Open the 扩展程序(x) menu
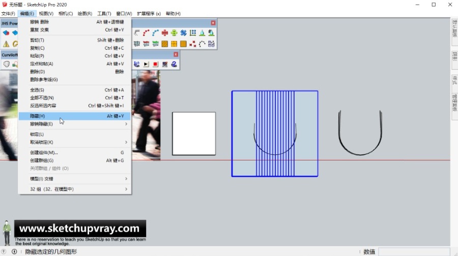The image size is (458, 256). click(x=149, y=13)
